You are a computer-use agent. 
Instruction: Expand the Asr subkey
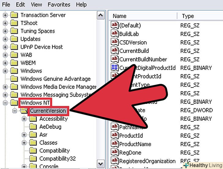coord(24,135)
